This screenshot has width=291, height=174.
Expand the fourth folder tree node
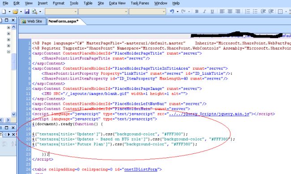coord(9,46)
